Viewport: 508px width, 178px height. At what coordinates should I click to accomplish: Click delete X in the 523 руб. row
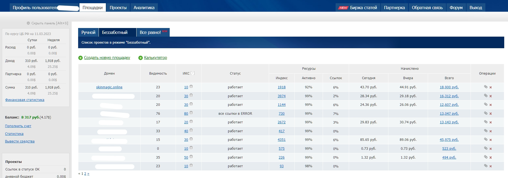490,149
